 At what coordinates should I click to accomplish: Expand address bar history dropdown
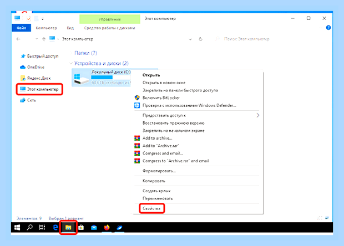190,39
